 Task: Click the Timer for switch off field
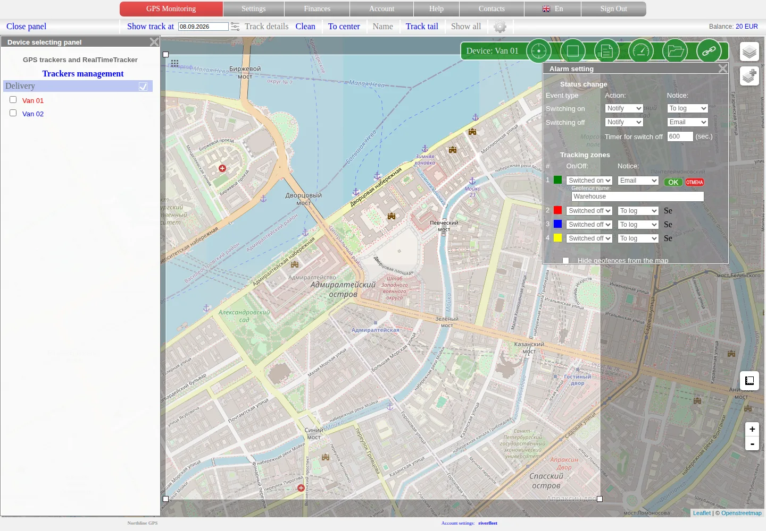point(680,136)
